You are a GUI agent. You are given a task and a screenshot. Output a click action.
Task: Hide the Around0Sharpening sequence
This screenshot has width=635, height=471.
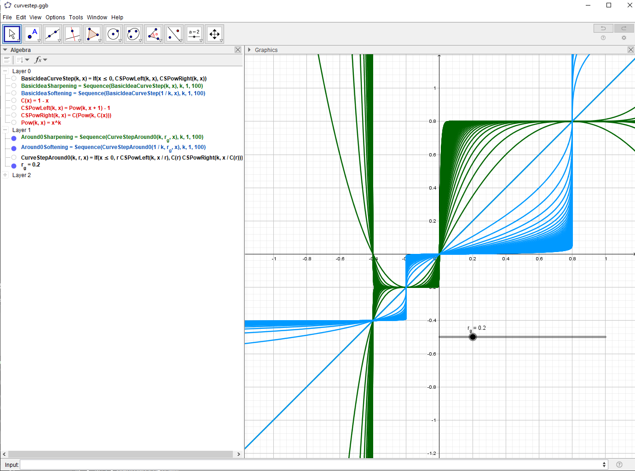14,138
